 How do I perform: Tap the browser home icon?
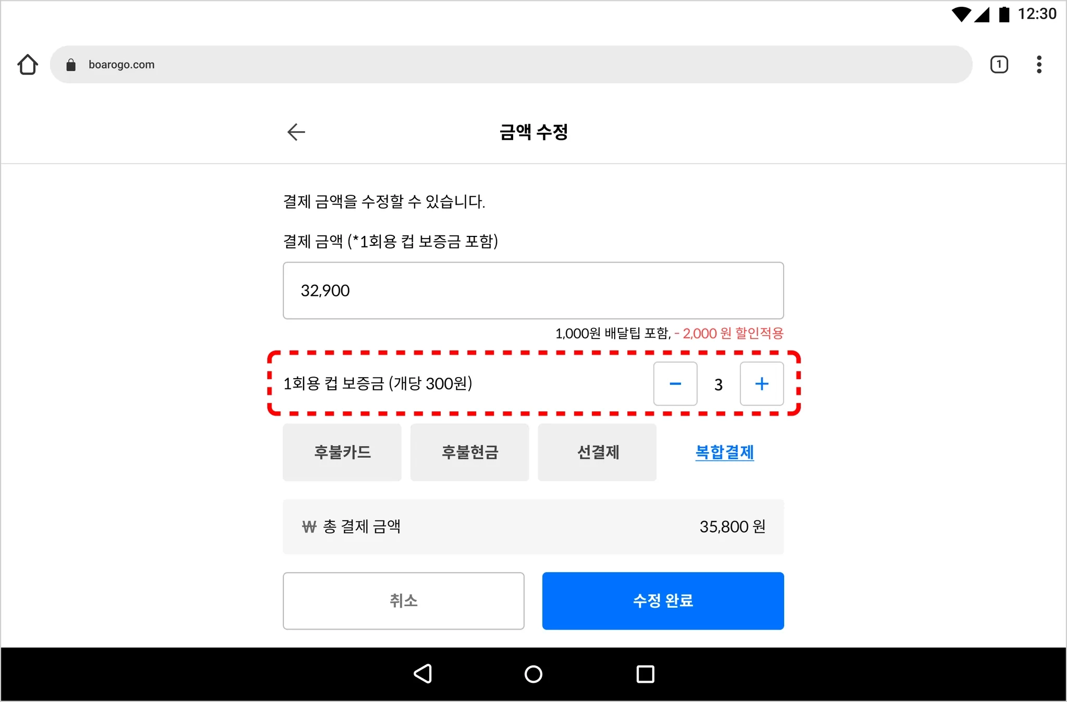(x=28, y=65)
